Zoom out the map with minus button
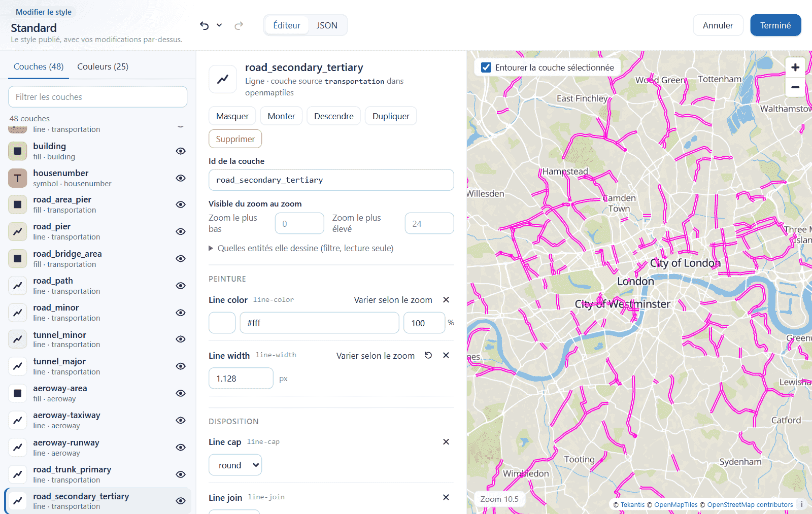The image size is (812, 514). click(795, 87)
